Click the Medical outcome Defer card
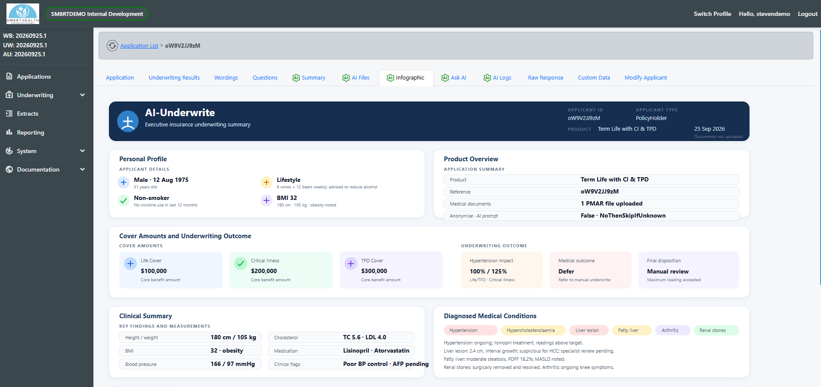 (591, 270)
